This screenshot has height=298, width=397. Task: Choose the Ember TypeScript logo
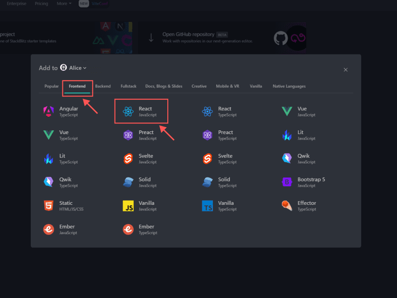click(128, 230)
